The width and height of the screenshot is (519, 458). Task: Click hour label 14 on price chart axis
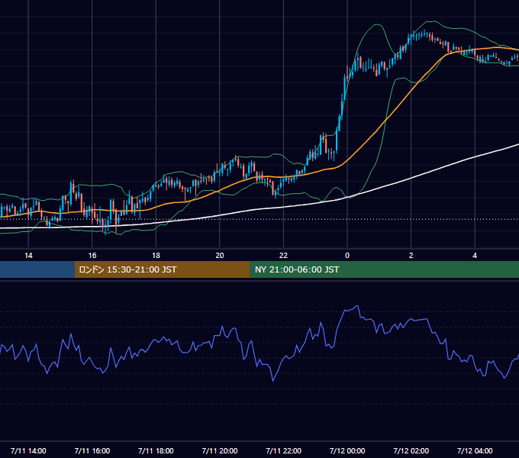coord(28,255)
